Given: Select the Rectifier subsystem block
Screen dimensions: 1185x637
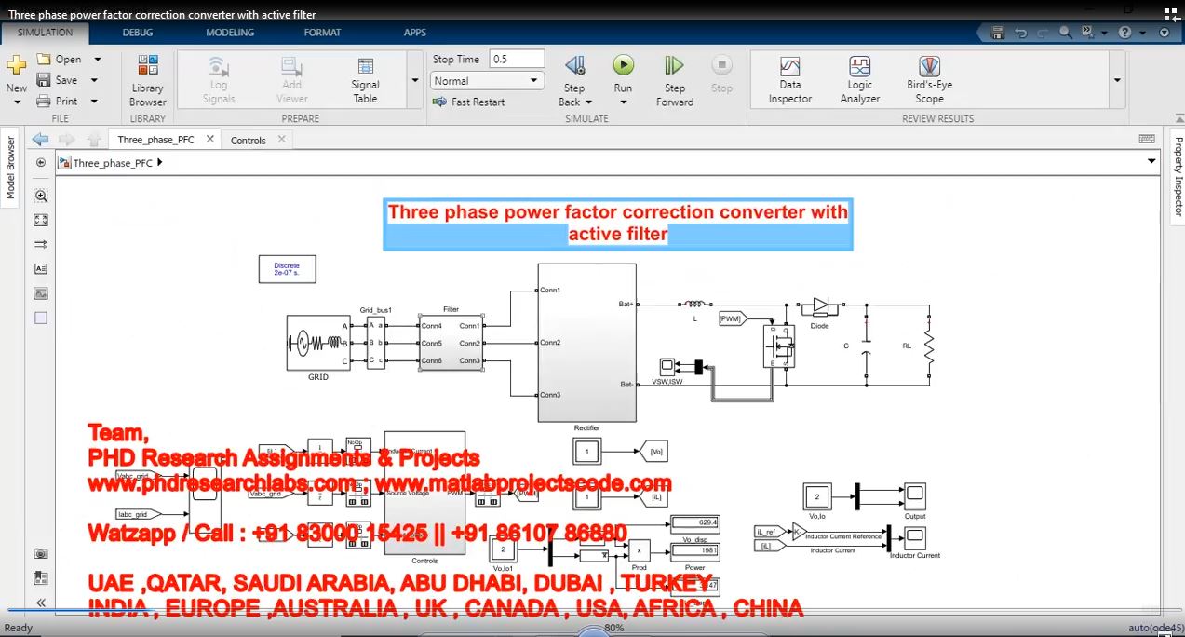Looking at the screenshot, I should coord(586,343).
